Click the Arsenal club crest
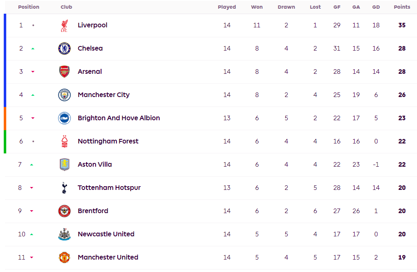 click(x=64, y=72)
